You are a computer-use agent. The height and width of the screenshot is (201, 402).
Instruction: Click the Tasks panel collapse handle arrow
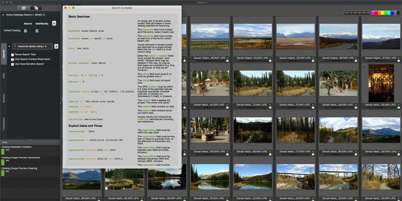pos(30,140)
